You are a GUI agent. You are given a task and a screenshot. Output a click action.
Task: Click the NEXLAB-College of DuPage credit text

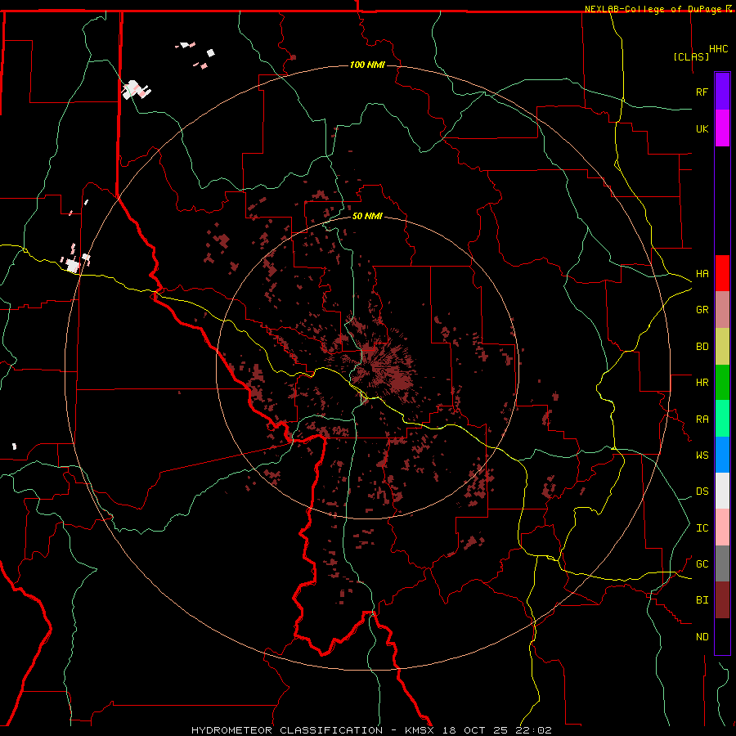[653, 9]
